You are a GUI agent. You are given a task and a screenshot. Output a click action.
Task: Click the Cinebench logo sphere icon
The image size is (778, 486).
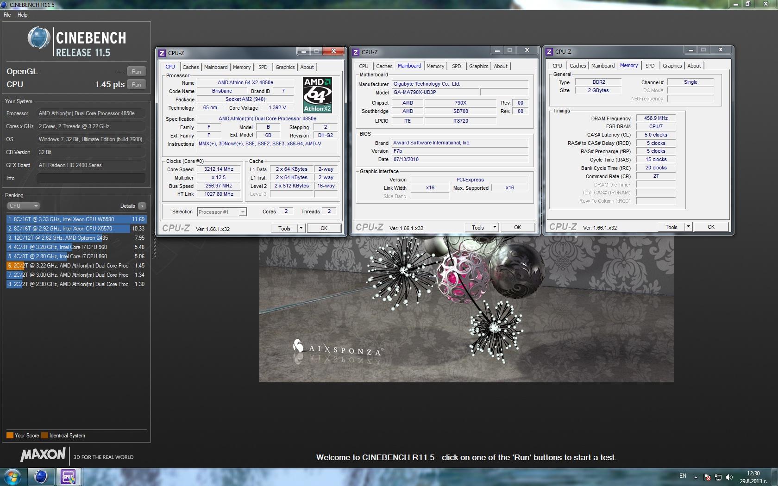(x=38, y=38)
